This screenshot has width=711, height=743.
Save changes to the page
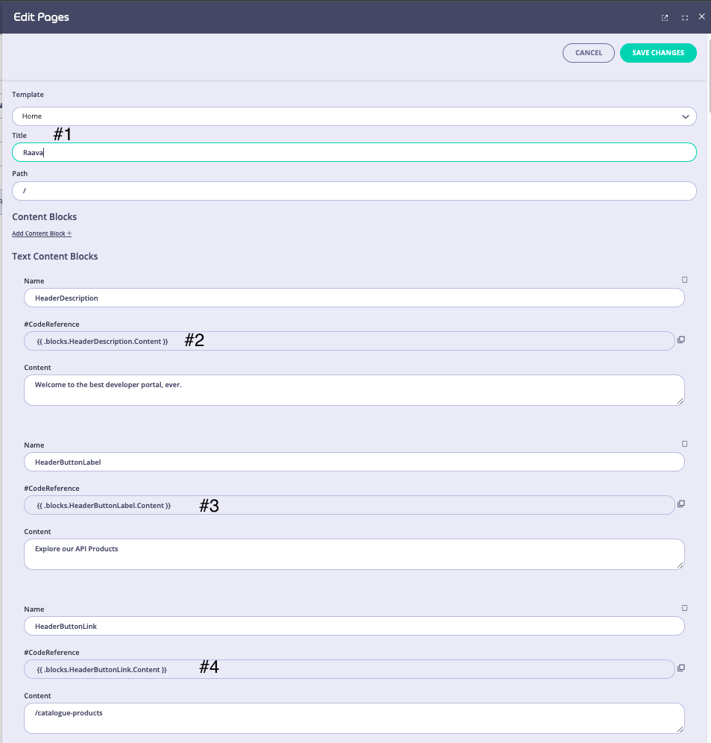click(658, 52)
